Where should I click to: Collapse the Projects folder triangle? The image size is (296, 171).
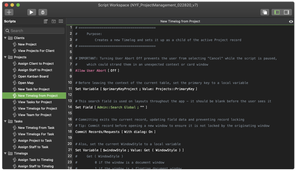(5, 57)
